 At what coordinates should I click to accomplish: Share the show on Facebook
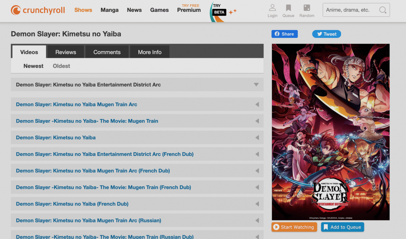(x=284, y=34)
